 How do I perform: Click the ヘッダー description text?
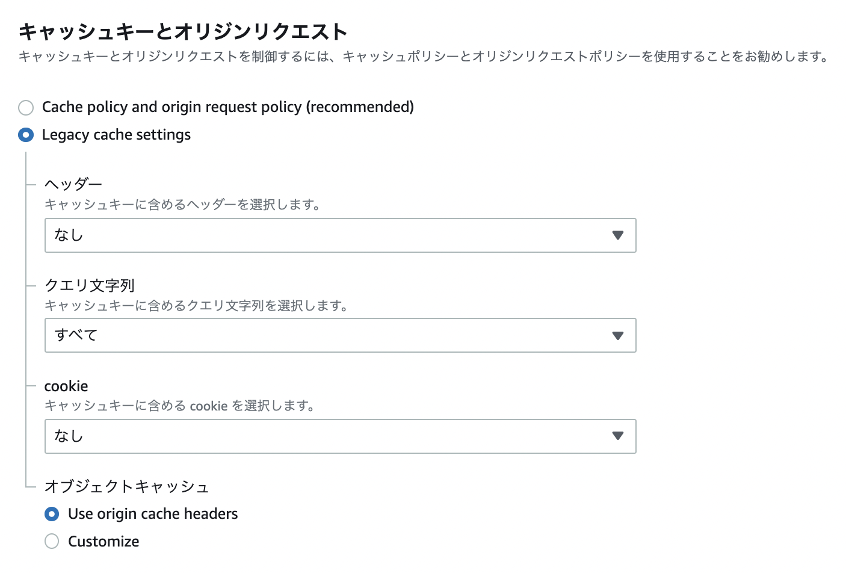tap(182, 205)
